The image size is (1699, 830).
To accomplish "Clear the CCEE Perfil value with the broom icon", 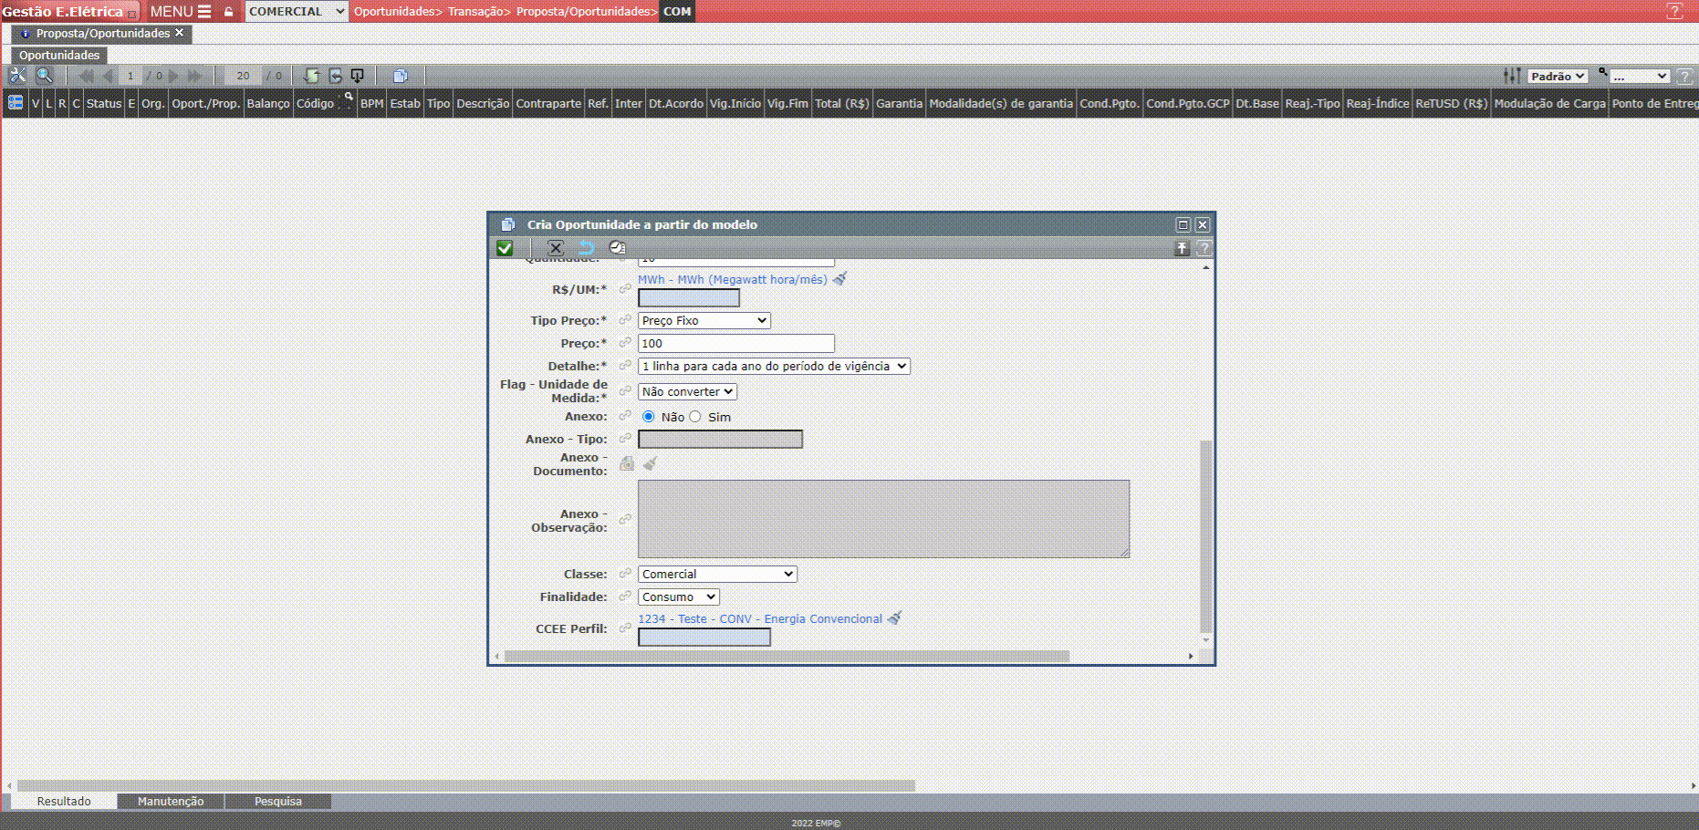I will [894, 618].
